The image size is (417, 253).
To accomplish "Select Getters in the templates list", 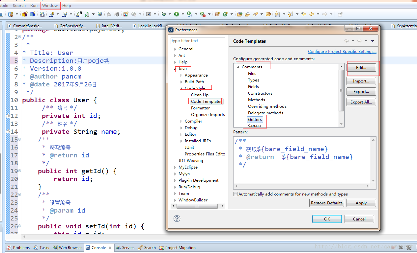I will (x=255, y=120).
